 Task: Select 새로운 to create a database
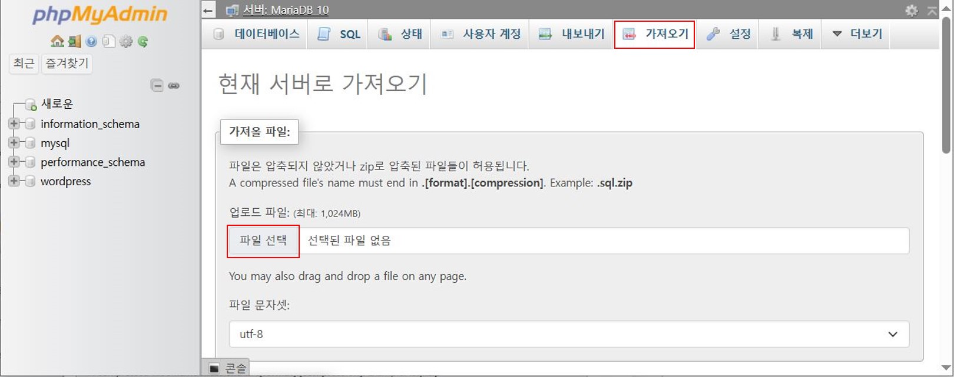pos(57,104)
